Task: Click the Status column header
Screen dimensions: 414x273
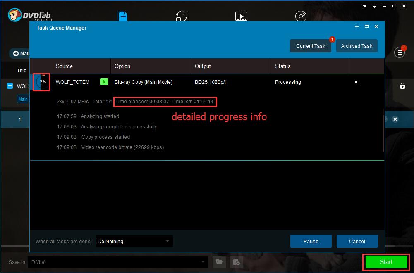Action: [x=283, y=66]
